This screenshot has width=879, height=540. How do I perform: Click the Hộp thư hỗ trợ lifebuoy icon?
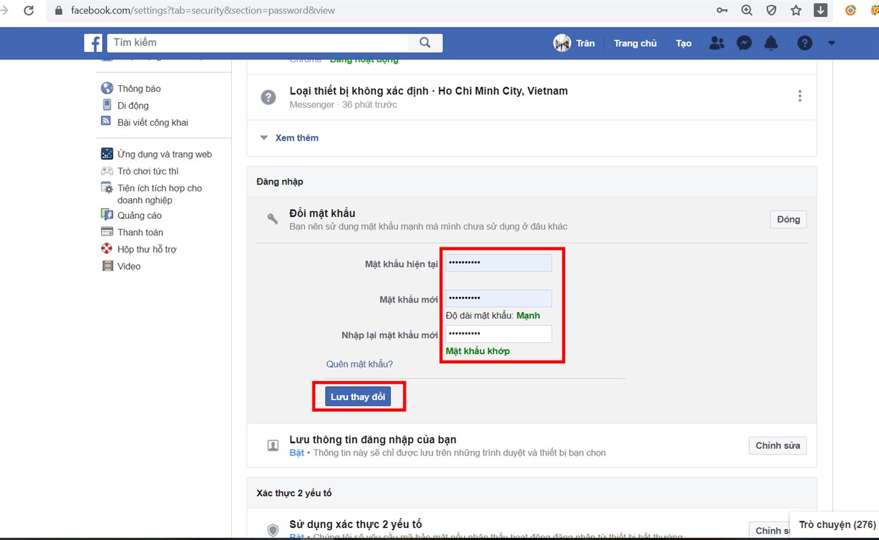pyautogui.click(x=107, y=249)
